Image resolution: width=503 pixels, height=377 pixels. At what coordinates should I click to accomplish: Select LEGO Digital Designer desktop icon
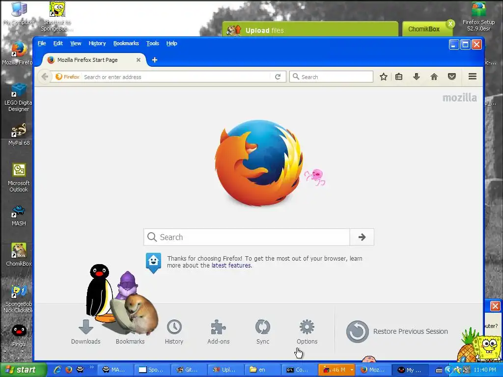click(18, 98)
